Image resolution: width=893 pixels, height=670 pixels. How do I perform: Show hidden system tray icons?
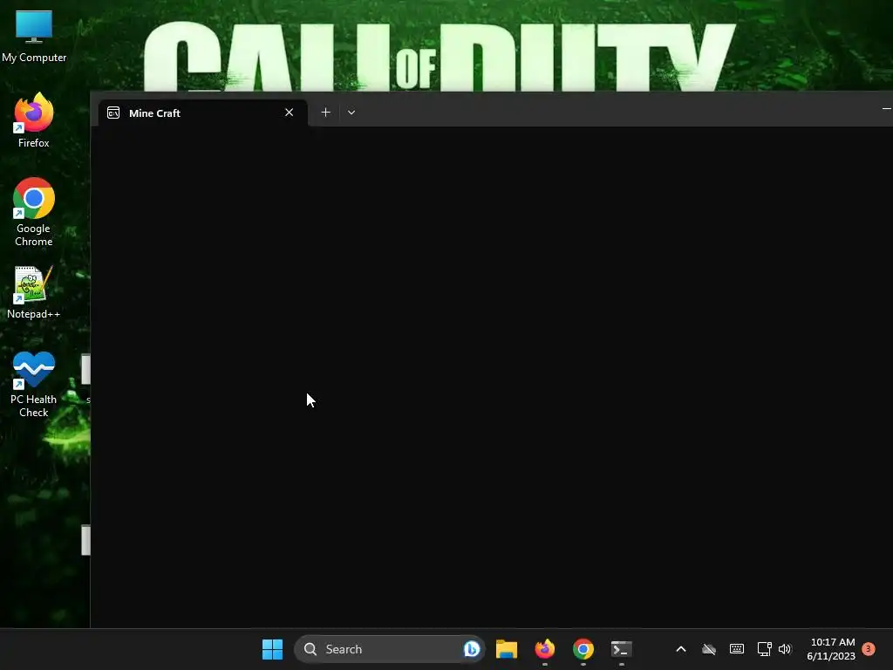(680, 649)
